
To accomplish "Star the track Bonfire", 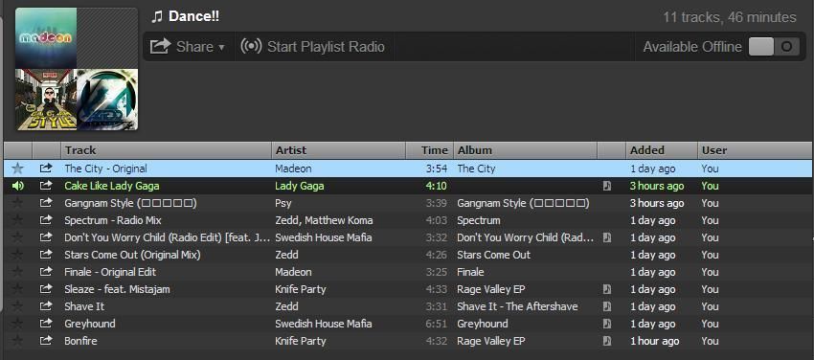I will [x=17, y=341].
